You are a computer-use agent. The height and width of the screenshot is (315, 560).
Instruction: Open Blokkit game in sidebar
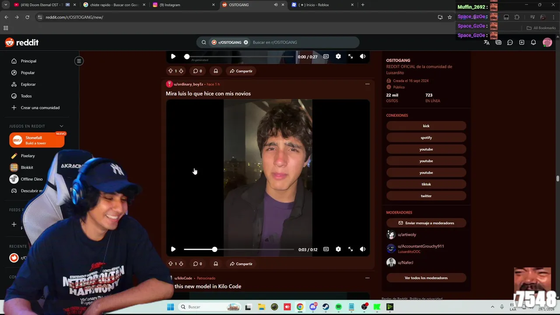coord(27,168)
